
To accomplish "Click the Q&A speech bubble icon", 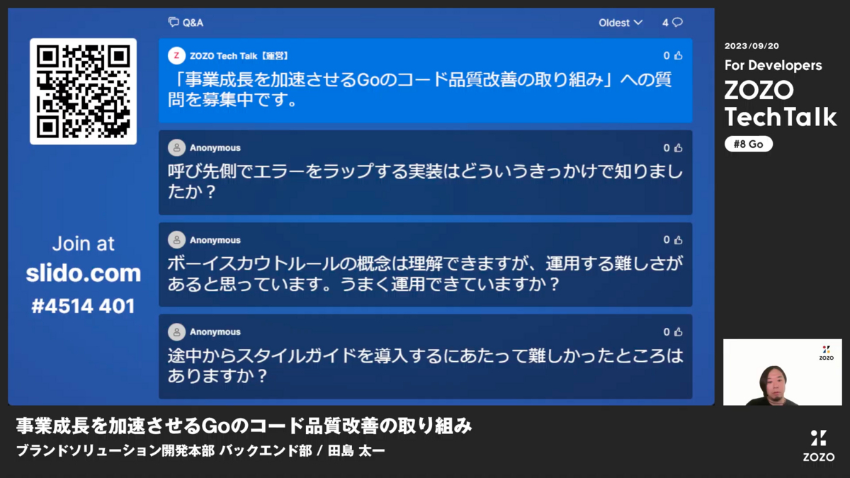I will point(174,23).
